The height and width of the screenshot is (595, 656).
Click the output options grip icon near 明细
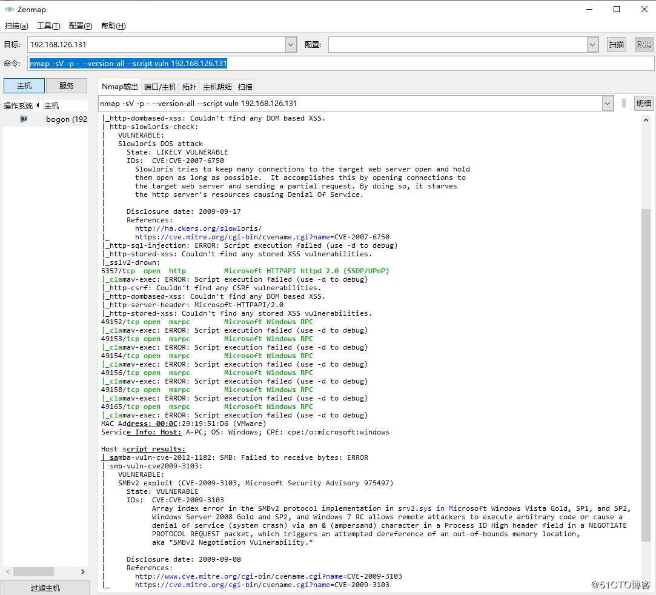click(x=624, y=104)
